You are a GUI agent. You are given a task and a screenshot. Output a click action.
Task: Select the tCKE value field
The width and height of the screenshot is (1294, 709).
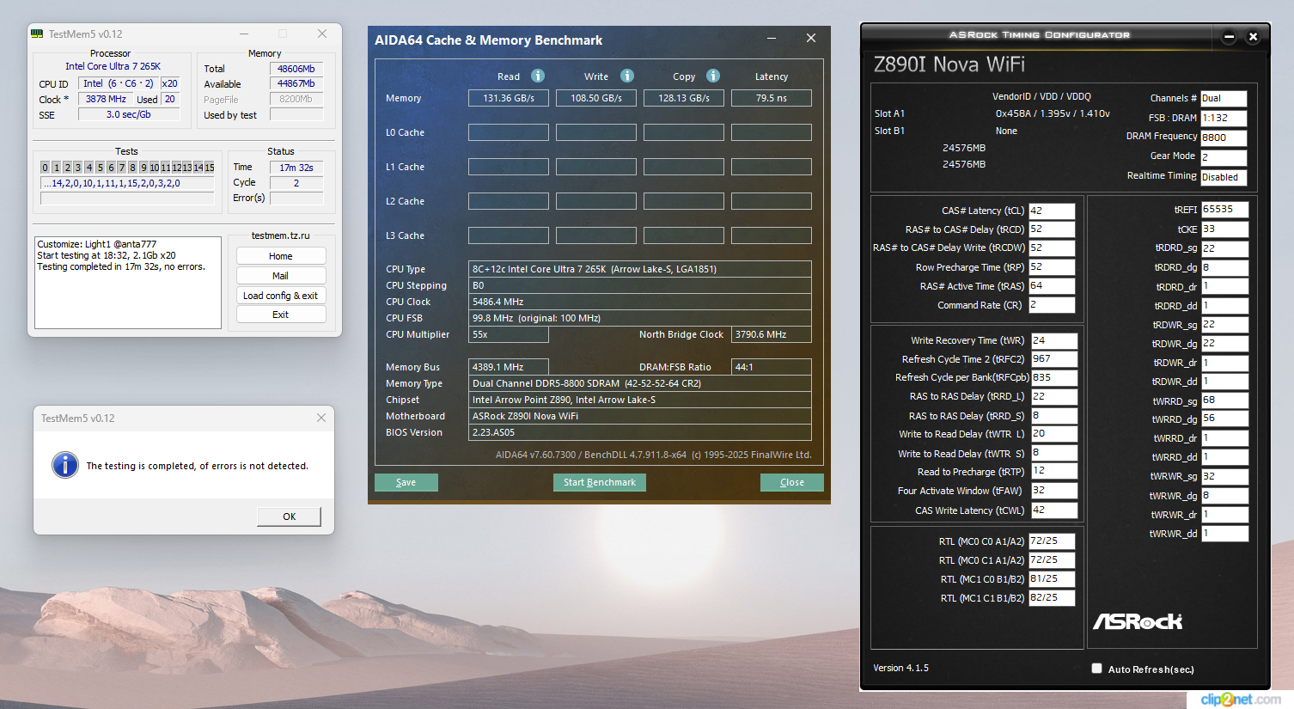click(x=1225, y=229)
